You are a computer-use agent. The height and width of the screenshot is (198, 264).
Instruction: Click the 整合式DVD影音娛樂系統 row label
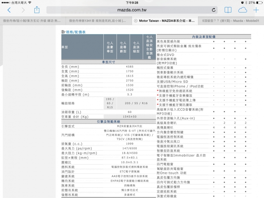click(x=167, y=59)
